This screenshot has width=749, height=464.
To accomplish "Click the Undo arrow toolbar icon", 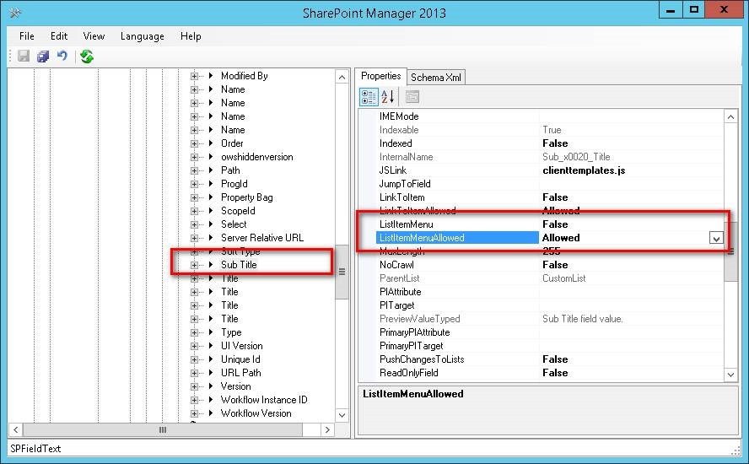I will click(62, 56).
